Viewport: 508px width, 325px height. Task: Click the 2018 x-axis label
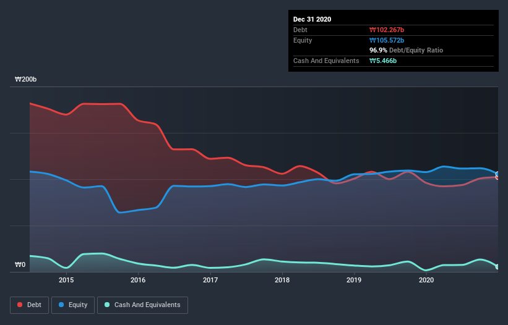pos(282,280)
